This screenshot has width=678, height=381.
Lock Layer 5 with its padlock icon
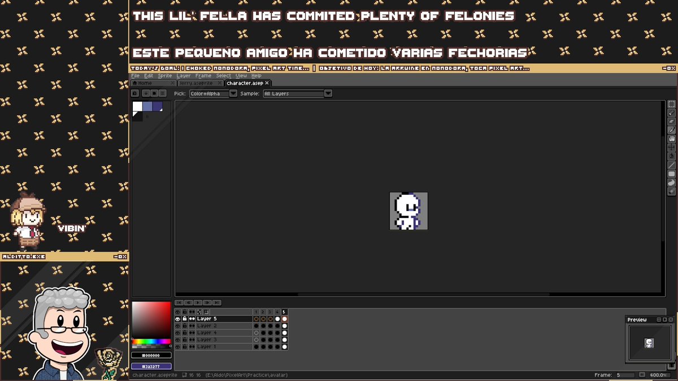pos(185,319)
